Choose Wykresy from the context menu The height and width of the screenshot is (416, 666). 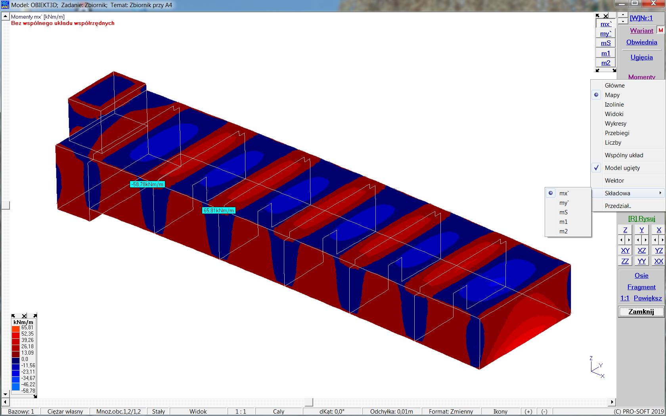(x=615, y=124)
